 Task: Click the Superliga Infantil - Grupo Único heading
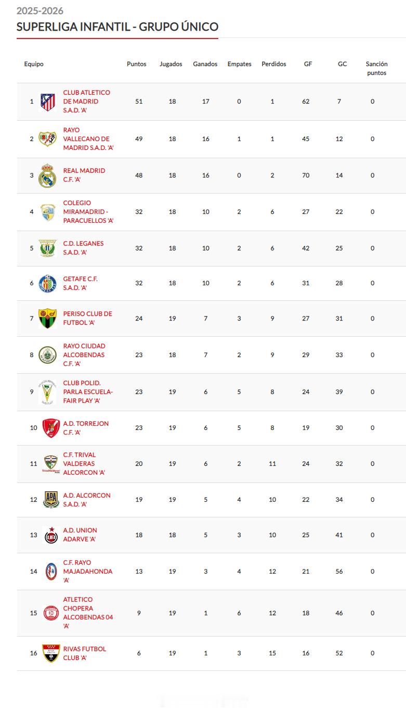[x=117, y=27]
